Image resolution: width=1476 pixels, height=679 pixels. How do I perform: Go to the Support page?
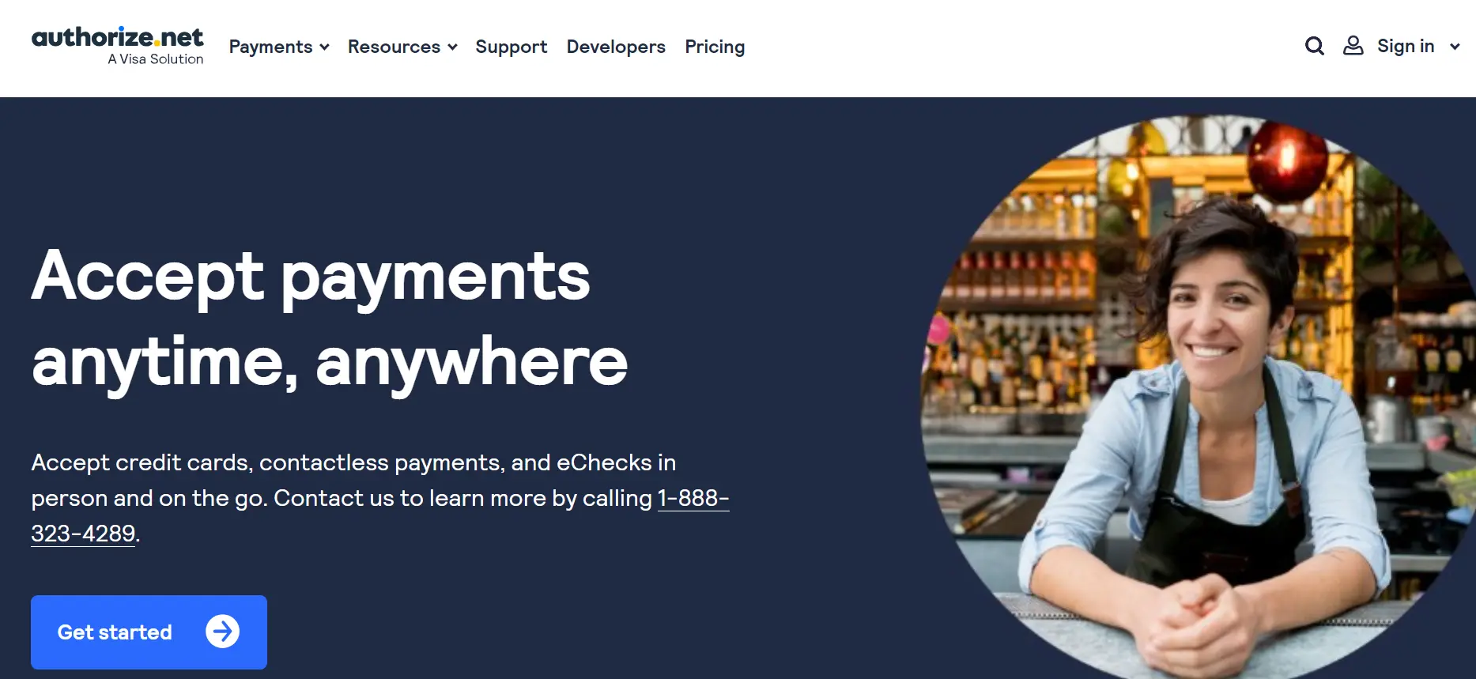pyautogui.click(x=511, y=47)
